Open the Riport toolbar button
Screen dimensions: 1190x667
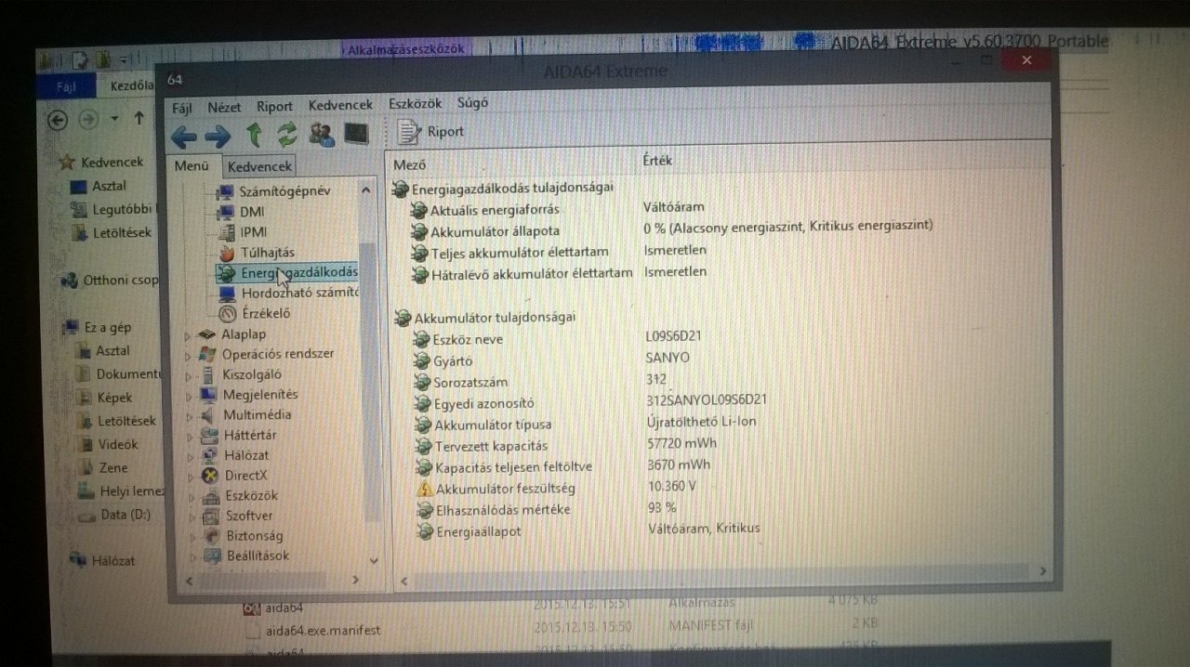click(x=431, y=132)
